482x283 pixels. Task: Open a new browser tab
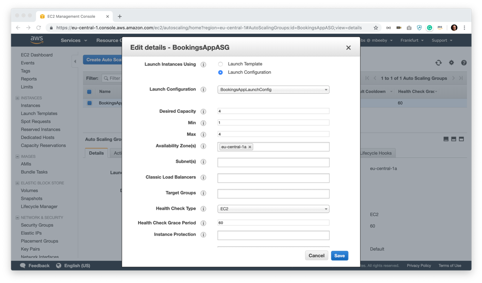point(120,16)
